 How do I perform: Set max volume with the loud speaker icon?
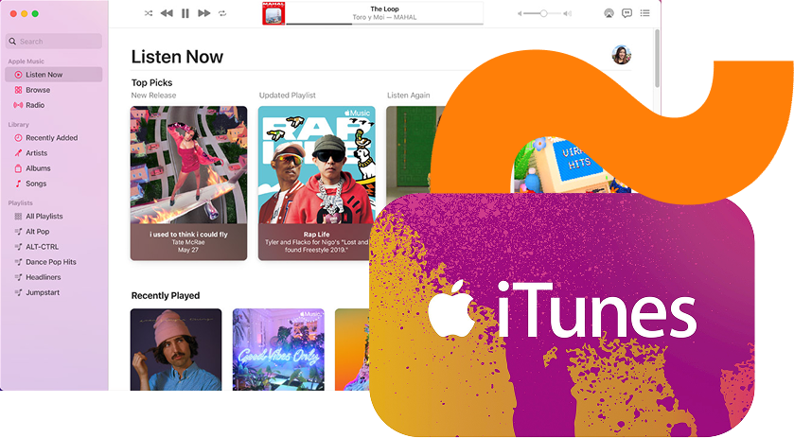(568, 13)
